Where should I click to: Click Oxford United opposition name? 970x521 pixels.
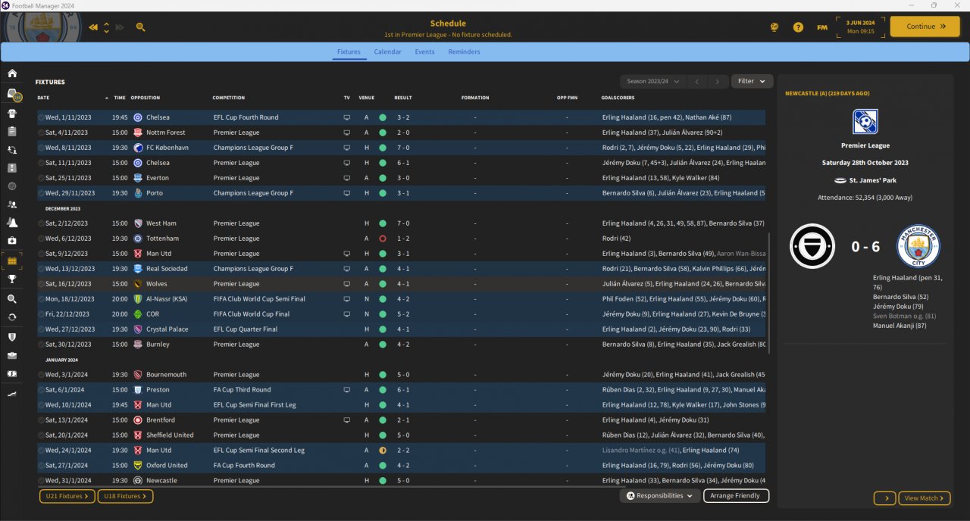click(167, 466)
